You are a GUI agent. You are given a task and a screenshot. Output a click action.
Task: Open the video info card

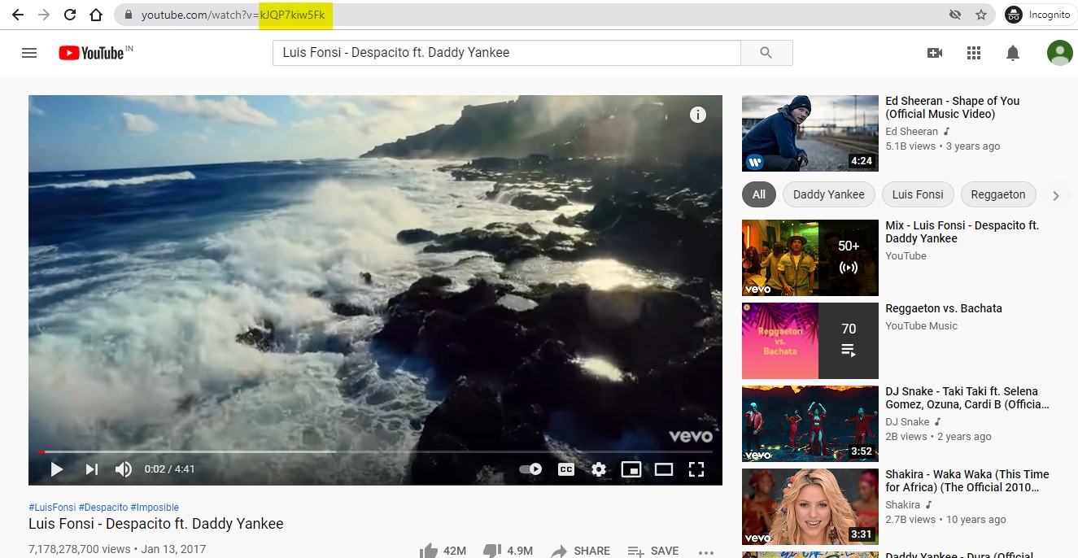tap(697, 115)
